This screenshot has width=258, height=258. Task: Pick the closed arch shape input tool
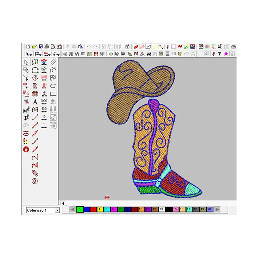pos(35,70)
